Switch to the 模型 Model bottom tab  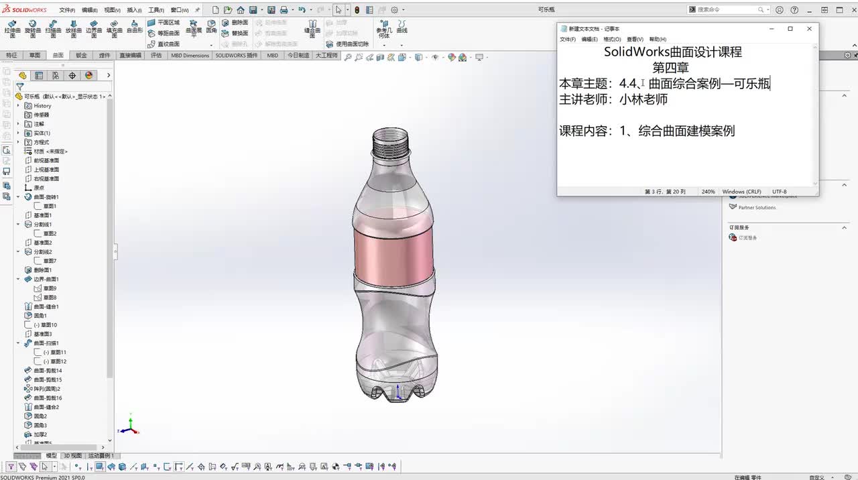tap(51, 456)
